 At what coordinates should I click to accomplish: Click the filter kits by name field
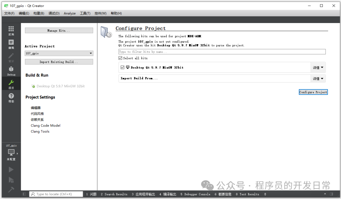tap(222, 52)
